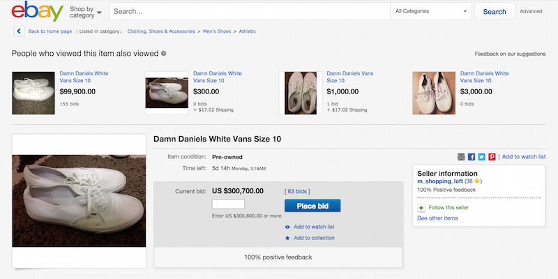Click the back arrow icon
Screen dimensions: 558x279
tap(19, 31)
